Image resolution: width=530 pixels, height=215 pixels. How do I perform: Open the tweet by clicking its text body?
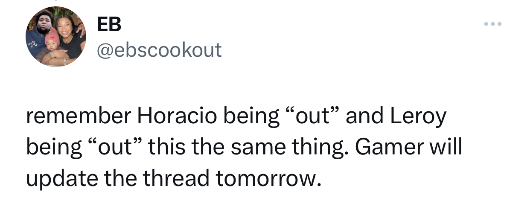coord(245,147)
